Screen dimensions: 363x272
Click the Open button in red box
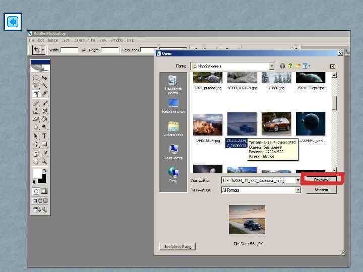coord(322,179)
